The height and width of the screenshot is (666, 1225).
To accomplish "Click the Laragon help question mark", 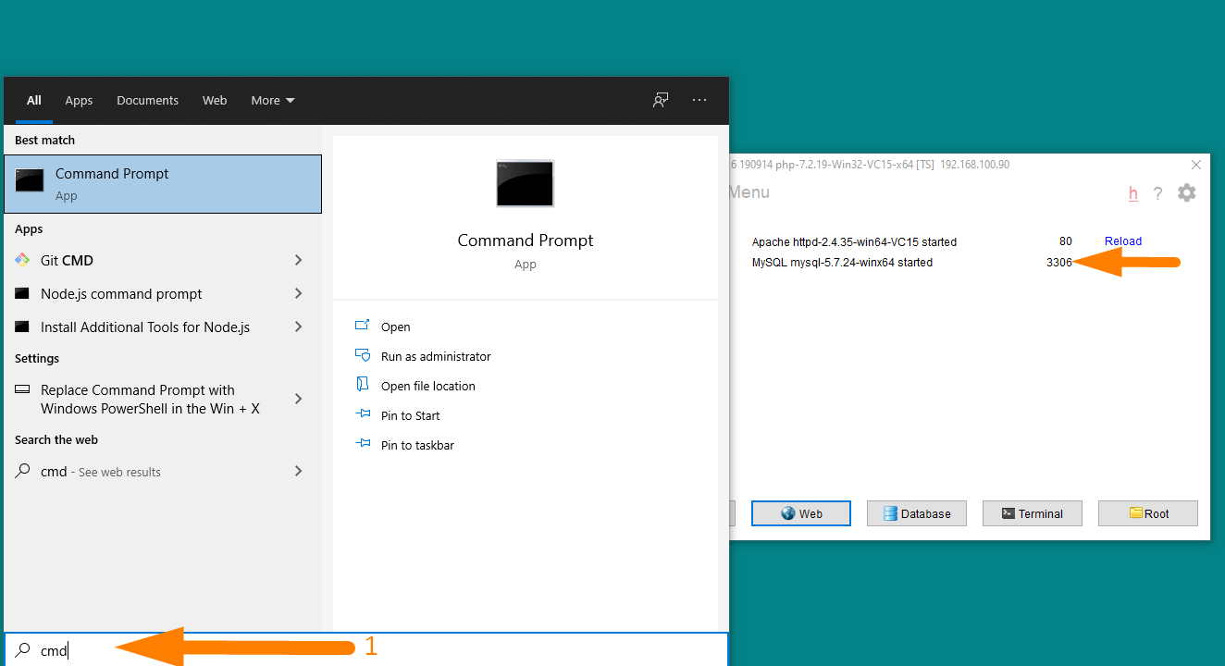I will coord(1157,193).
